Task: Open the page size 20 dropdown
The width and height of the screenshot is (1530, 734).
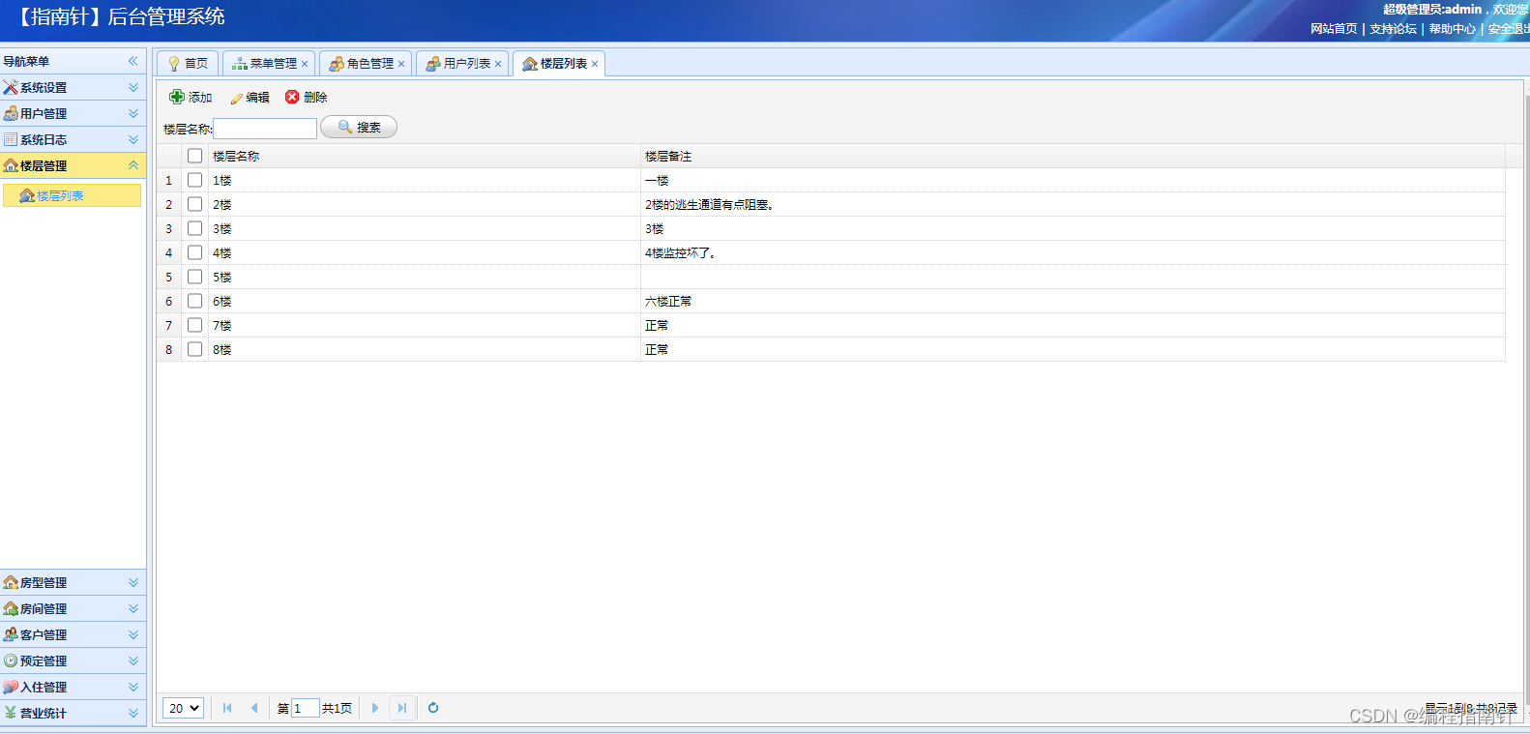Action: 183,708
